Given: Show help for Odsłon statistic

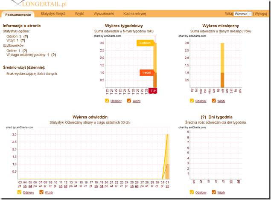Looking at the screenshot, I should 26,36.
